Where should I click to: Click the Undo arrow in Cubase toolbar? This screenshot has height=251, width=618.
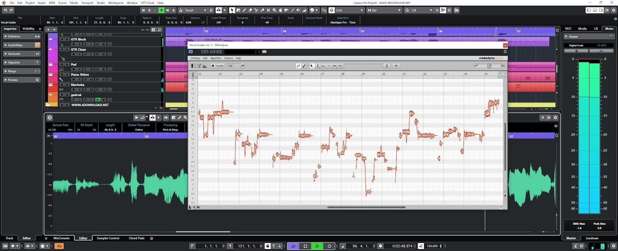[x=5, y=10]
